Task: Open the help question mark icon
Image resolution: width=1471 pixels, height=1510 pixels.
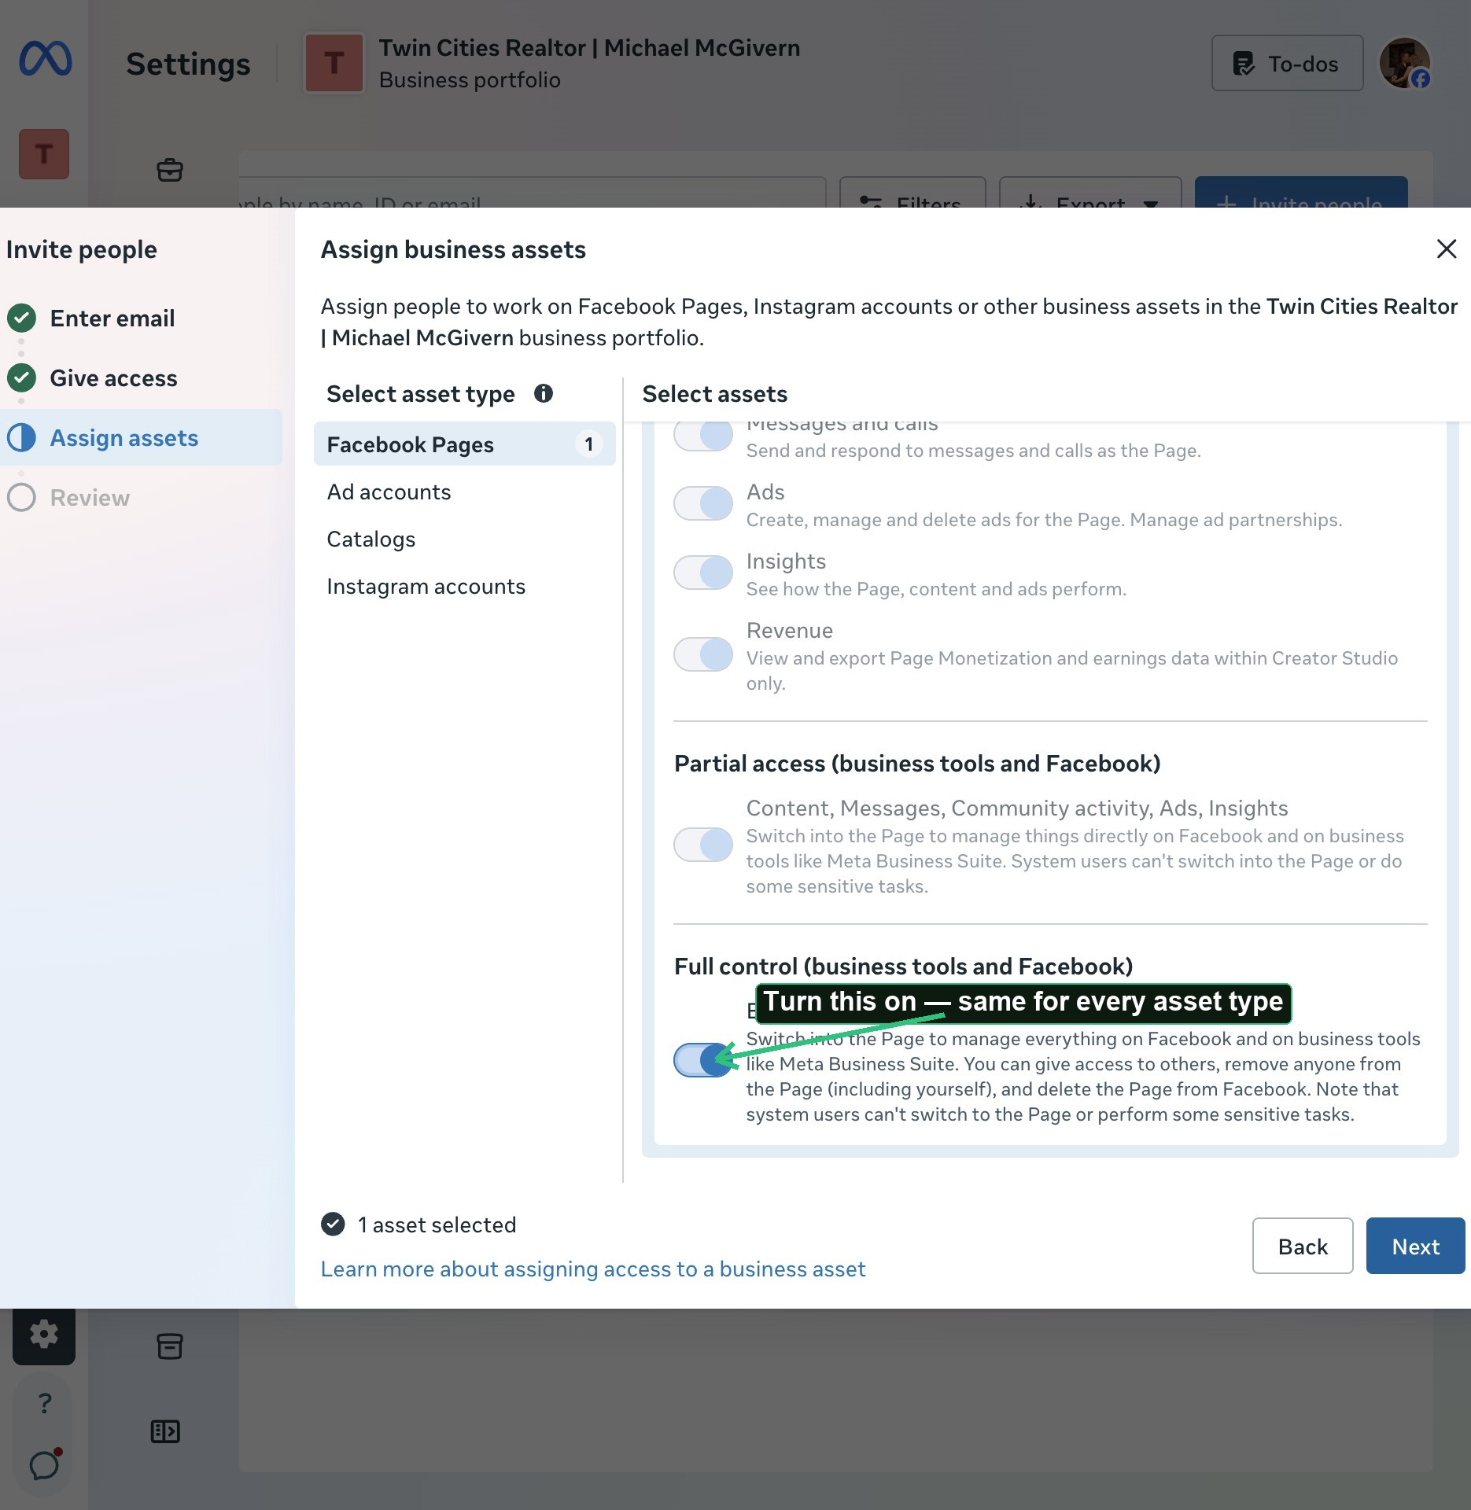Action: click(x=45, y=1403)
